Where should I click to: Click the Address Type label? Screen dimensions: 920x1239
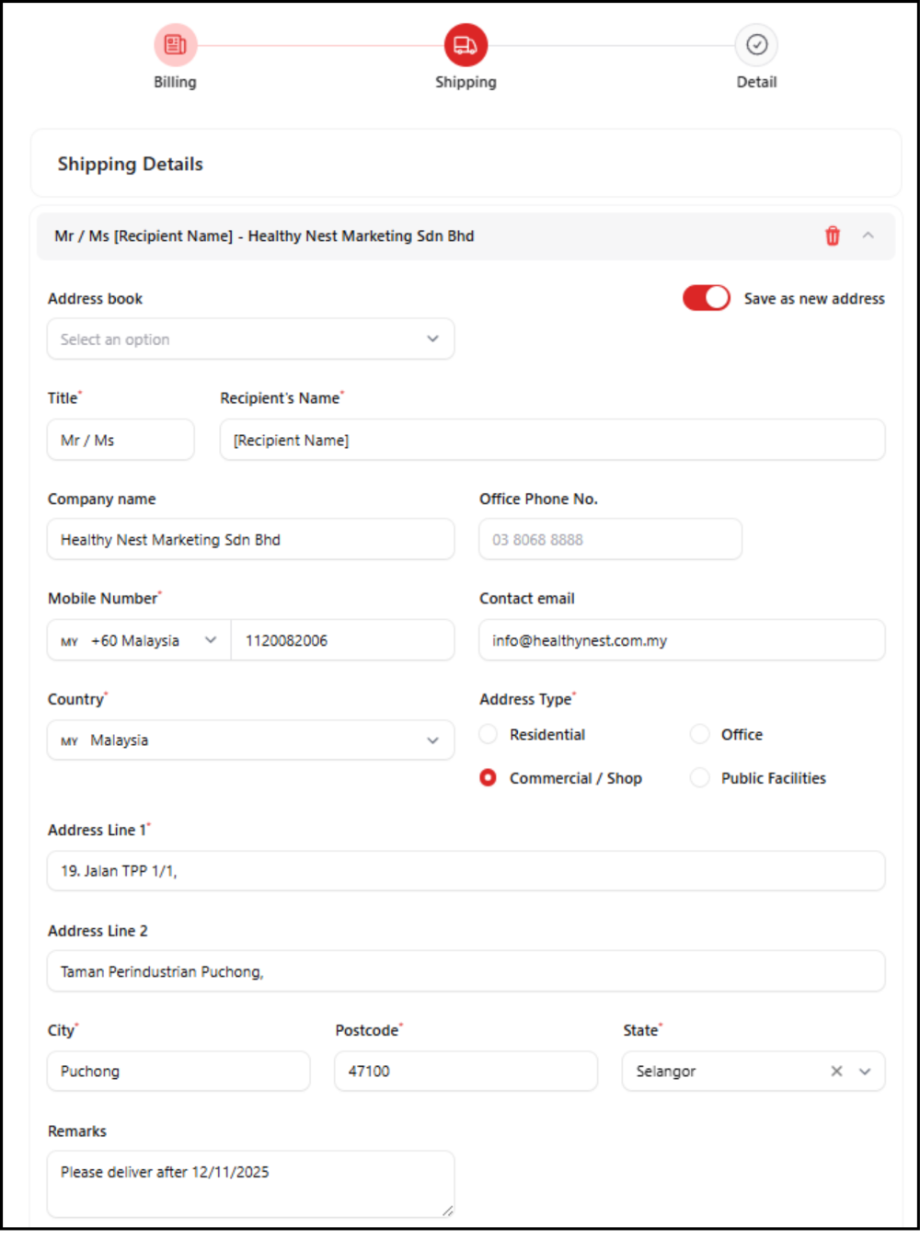tap(527, 699)
